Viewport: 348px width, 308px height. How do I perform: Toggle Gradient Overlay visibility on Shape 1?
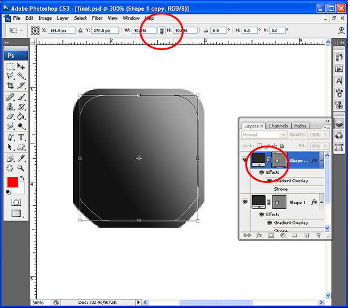pos(269,223)
